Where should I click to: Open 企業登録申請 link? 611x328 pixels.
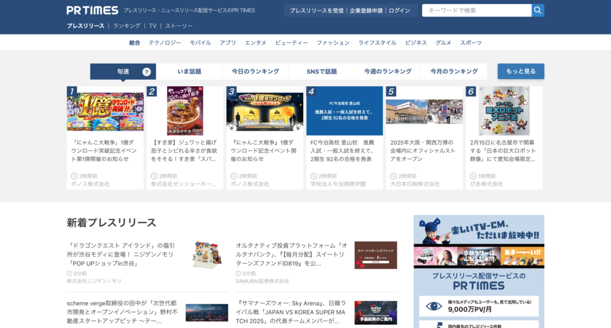[x=366, y=11]
